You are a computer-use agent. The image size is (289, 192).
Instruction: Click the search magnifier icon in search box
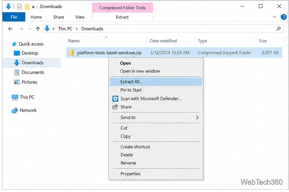tap(278, 29)
